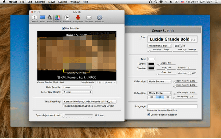The image size is (221, 139).
Task: Open the Audio preferences pane
Action: coord(50,18)
